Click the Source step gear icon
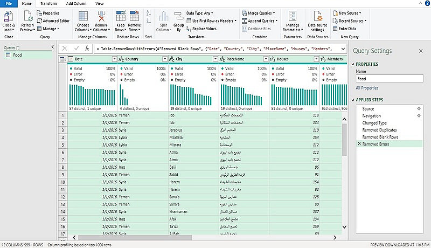Viewport: 431px width, 248px height. pos(418,109)
